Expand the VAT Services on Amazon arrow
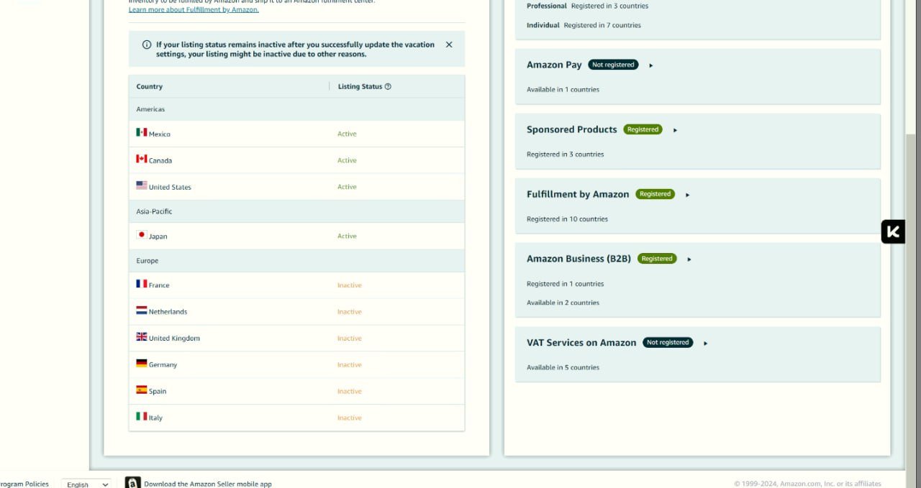This screenshot has height=488, width=921. tap(705, 344)
